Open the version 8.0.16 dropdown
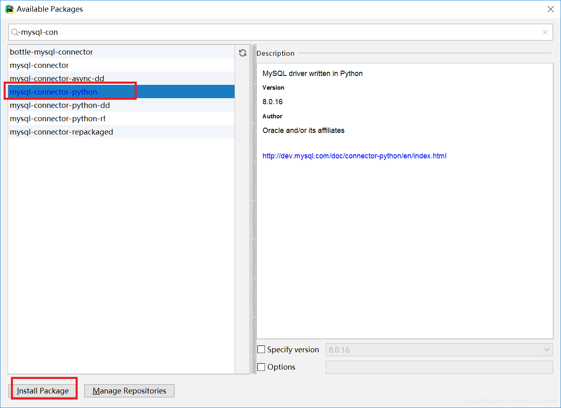 tap(439, 350)
